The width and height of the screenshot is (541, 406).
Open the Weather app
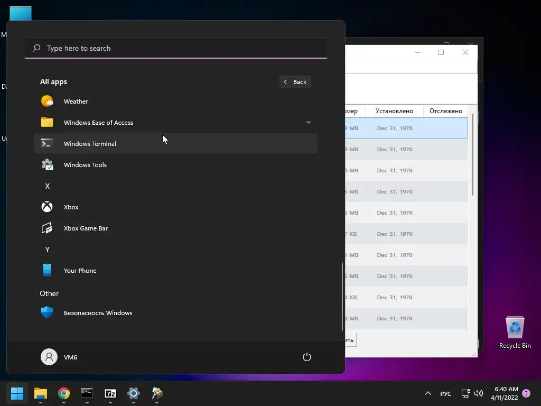(175, 101)
